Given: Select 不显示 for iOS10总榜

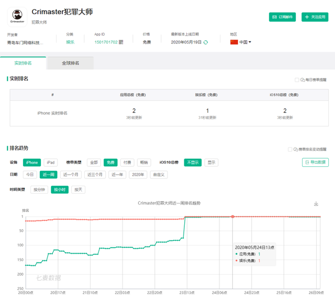Looking at the screenshot, I should point(193,162).
